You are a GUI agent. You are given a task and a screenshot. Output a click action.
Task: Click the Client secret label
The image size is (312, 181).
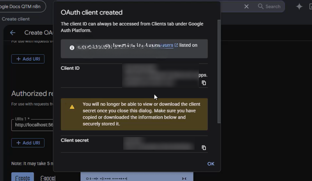(74, 140)
